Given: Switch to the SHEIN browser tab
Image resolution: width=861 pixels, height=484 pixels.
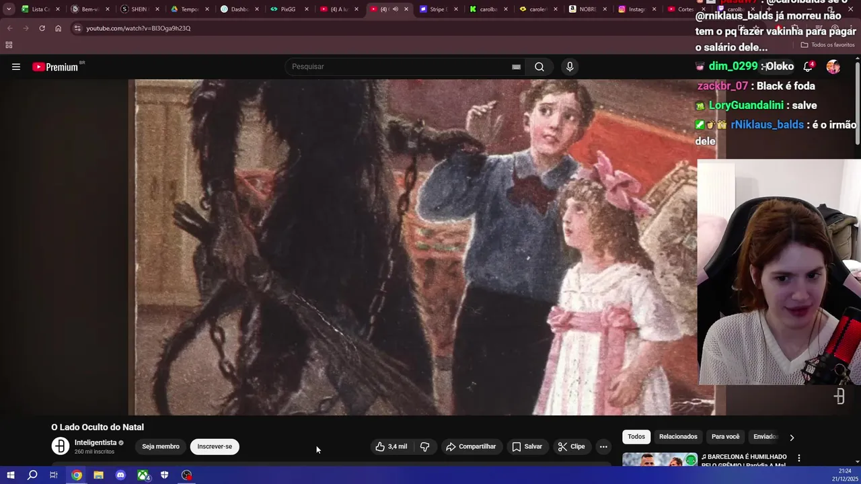Looking at the screenshot, I should pyautogui.click(x=139, y=9).
